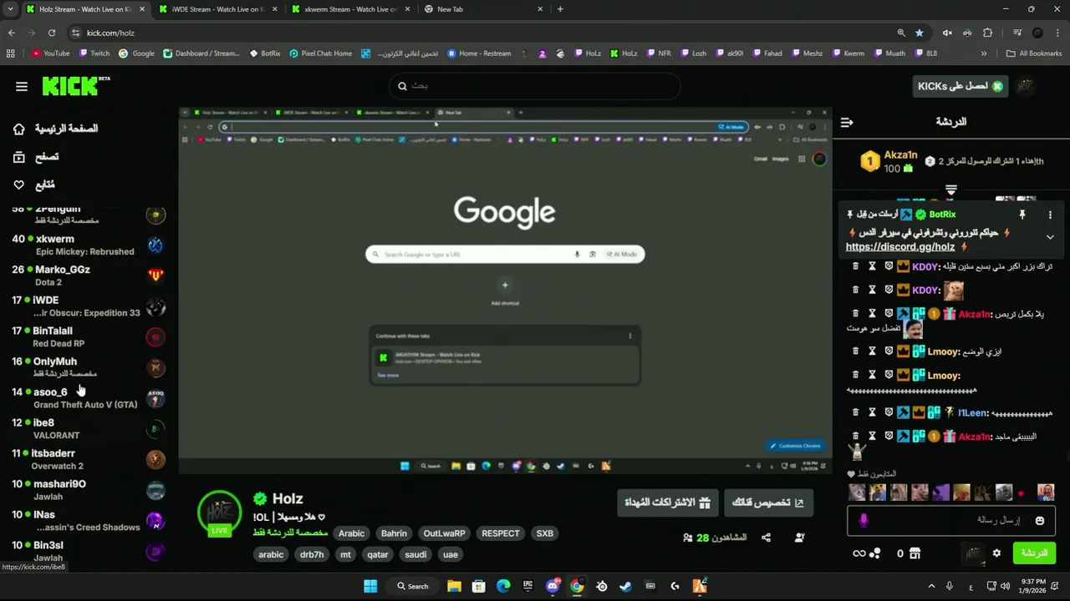Open the YouTube bookmark
1070x601 pixels.
coord(50,53)
